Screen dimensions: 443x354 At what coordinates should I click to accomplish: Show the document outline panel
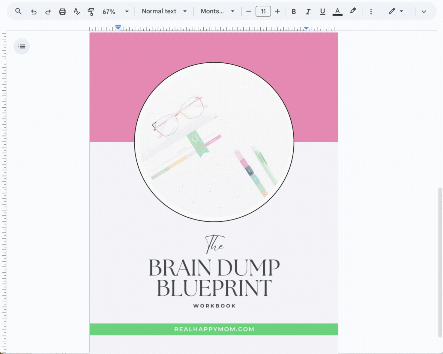(x=22, y=46)
